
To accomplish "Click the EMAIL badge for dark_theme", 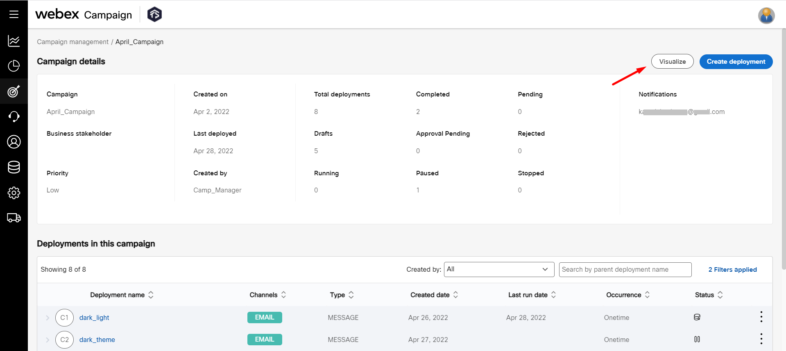I will [265, 340].
